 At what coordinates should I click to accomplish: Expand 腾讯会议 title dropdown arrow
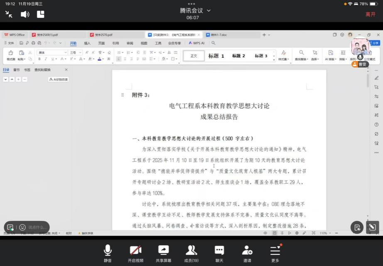coord(209,10)
